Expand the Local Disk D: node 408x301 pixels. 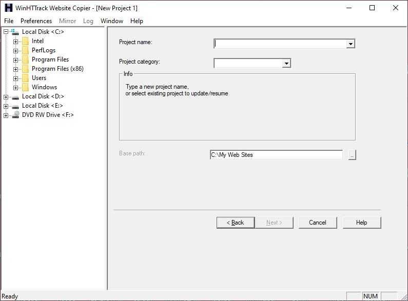point(6,97)
